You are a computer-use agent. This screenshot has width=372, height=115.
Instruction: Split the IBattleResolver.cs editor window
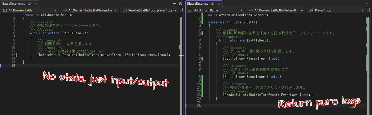pos(181,10)
